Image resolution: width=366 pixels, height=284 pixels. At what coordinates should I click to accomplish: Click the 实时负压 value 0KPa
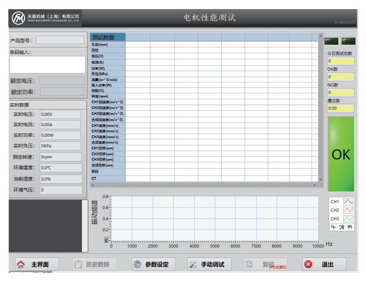[60, 146]
